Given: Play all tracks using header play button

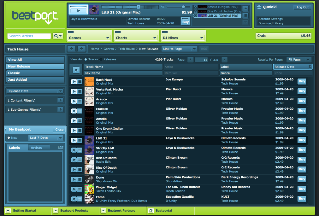Looking at the screenshot, I should point(76,70).
